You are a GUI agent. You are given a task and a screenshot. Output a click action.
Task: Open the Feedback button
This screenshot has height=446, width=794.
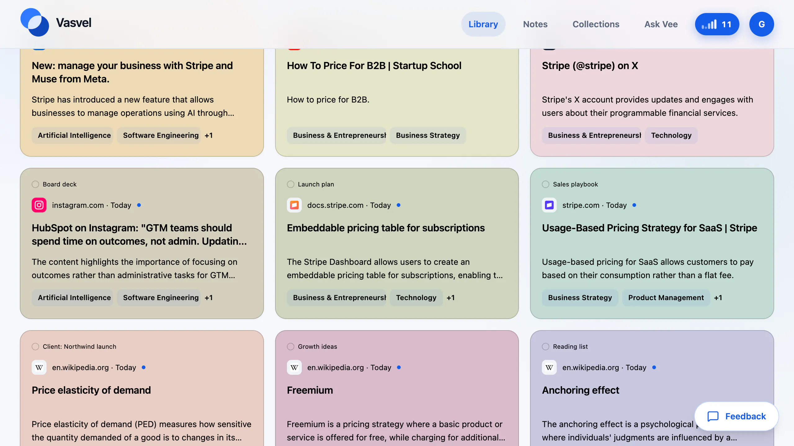pyautogui.click(x=737, y=416)
